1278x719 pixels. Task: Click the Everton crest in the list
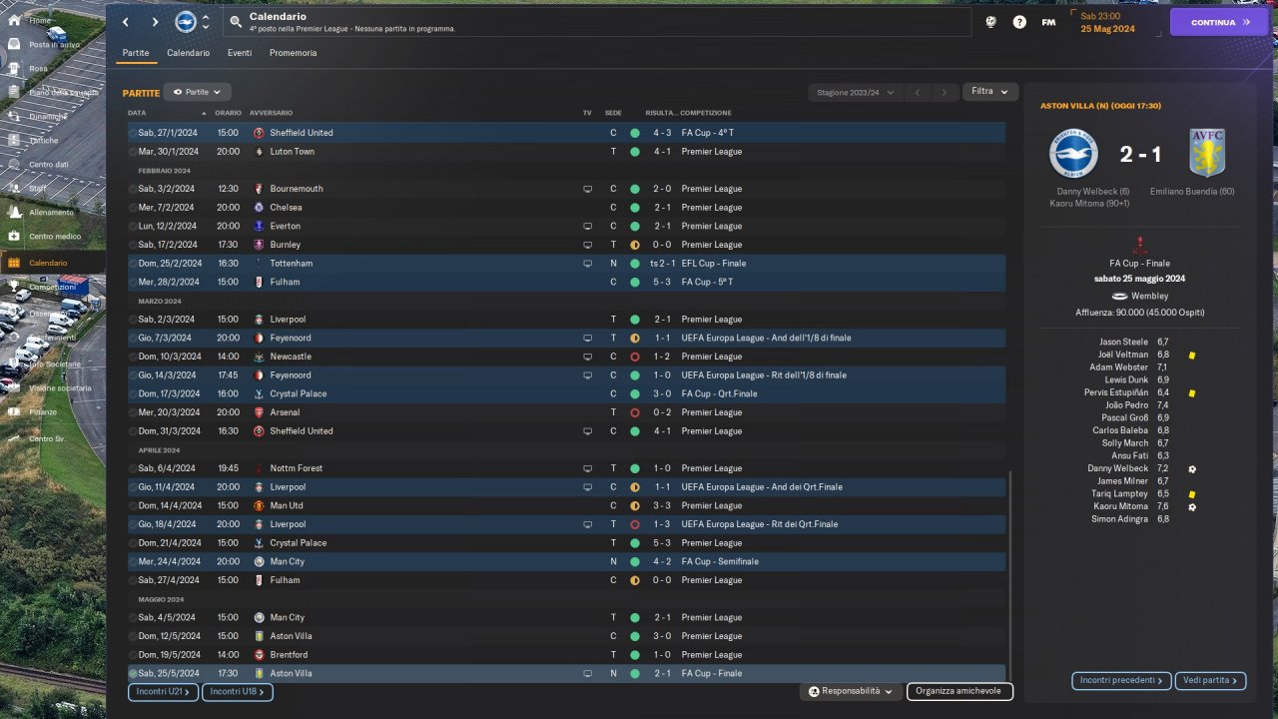coord(259,226)
